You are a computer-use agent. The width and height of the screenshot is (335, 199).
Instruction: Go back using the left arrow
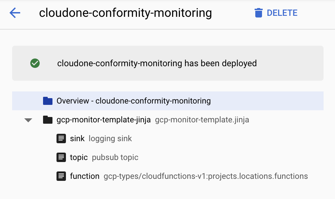15,13
